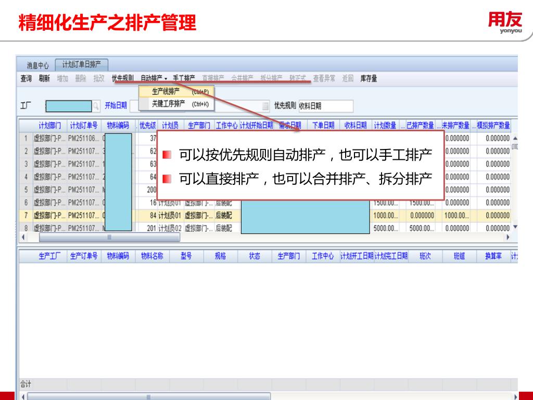533x400 pixels.
Task: Switch to the 消息中心 tab
Action: click(37, 65)
